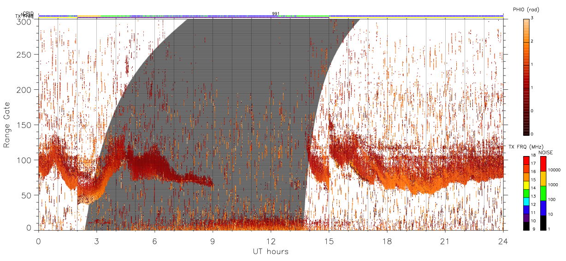Click the NOISE legend label 1000
Viewport: 566px width, 261px height.
point(553,185)
